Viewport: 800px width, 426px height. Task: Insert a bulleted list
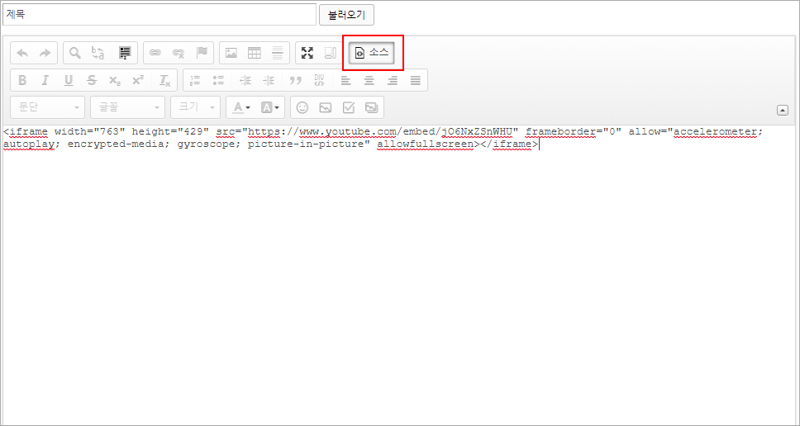coord(218,80)
